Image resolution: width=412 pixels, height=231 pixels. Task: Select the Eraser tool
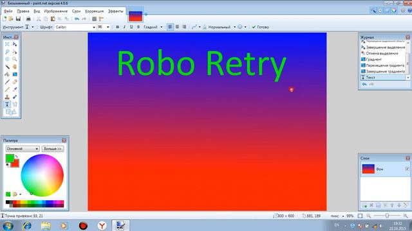[x=15, y=82]
